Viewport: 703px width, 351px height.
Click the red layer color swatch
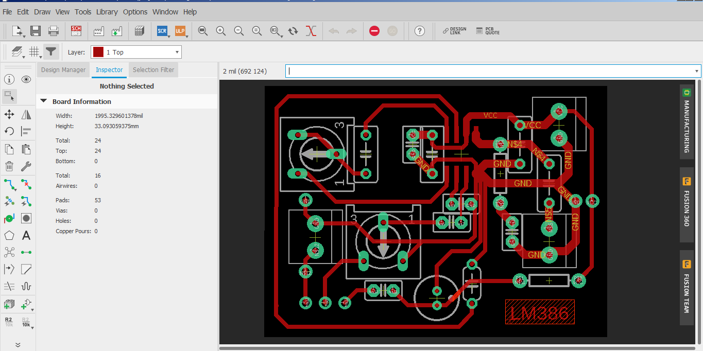pos(98,51)
